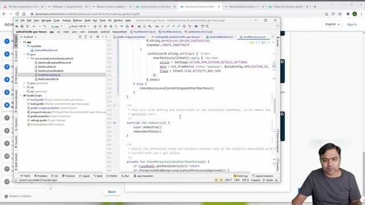Open AndroidManifest.xml in project tree

pos(46,50)
